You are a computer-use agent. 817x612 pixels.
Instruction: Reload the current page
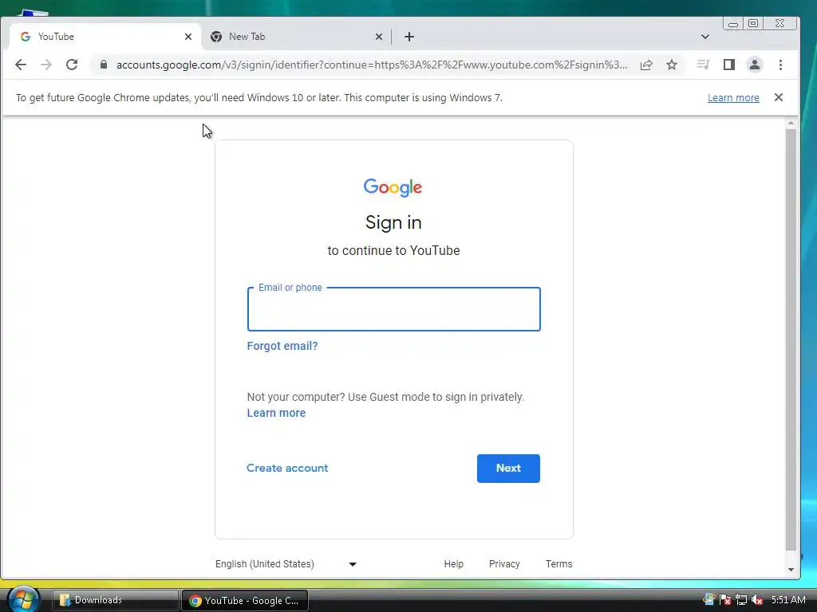(x=72, y=65)
